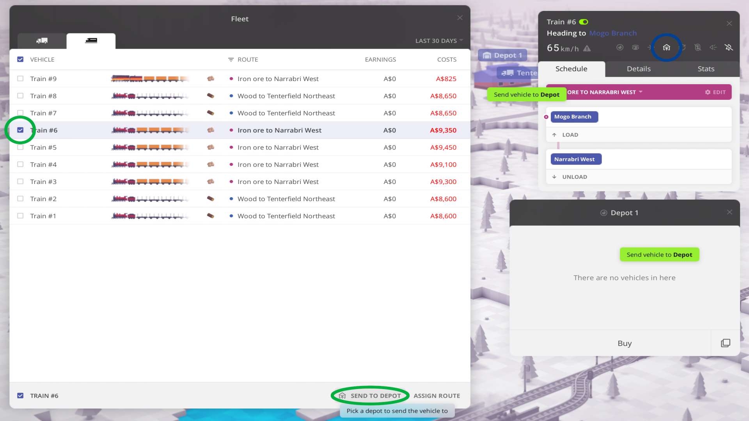Sound the horn with the speaker icon
The image size is (749, 421).
tap(713, 48)
